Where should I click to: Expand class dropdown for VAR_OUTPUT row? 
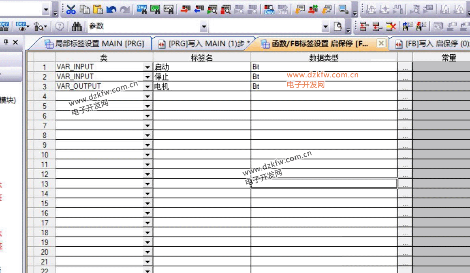(x=147, y=87)
